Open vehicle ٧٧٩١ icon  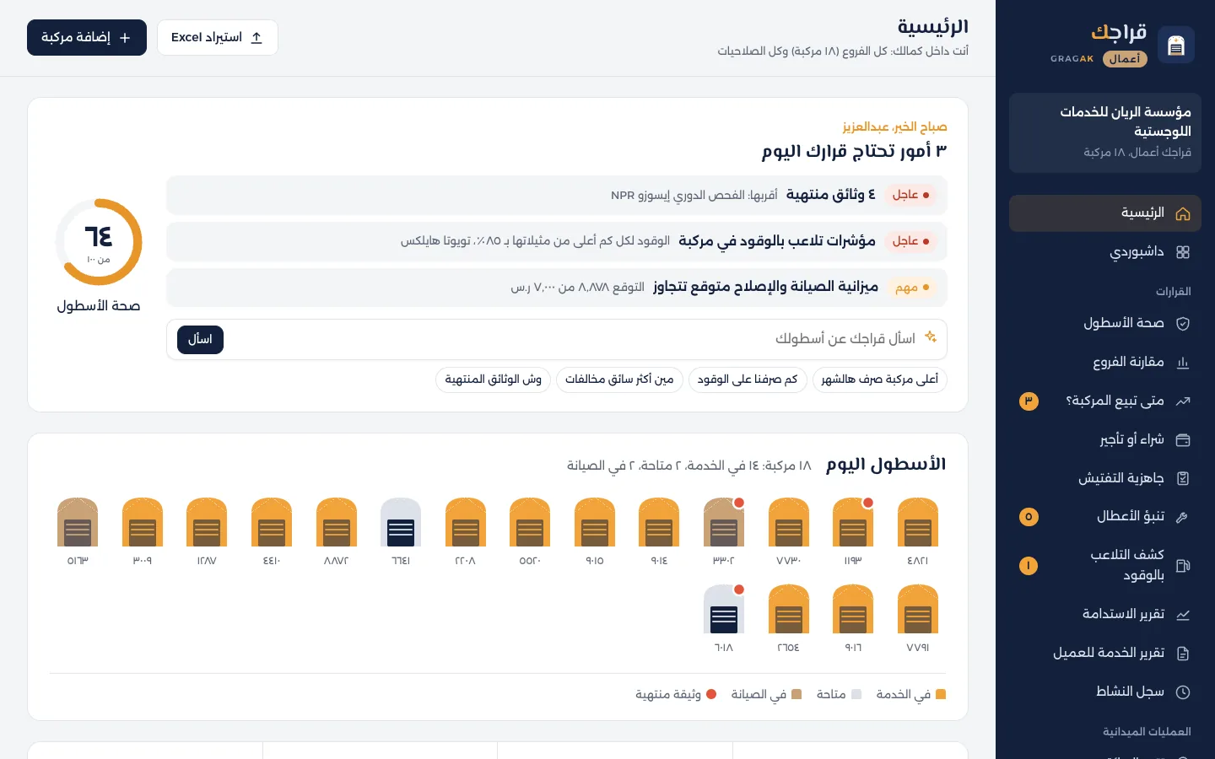(x=918, y=609)
